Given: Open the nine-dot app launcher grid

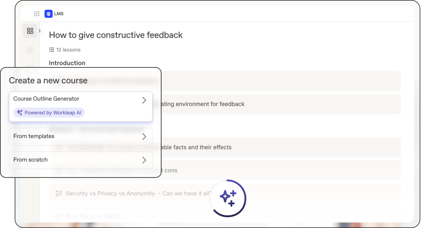Looking at the screenshot, I should [x=37, y=14].
